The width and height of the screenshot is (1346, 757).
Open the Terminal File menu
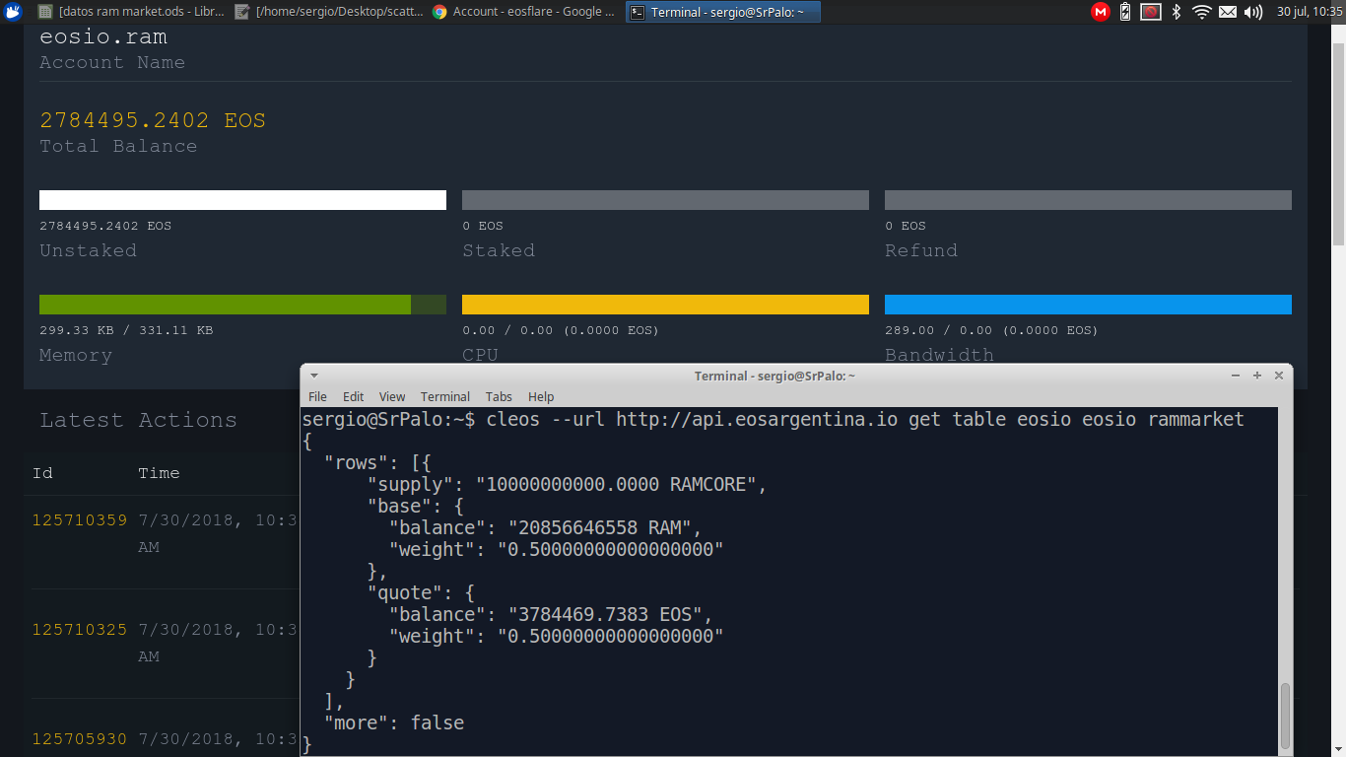[317, 396]
